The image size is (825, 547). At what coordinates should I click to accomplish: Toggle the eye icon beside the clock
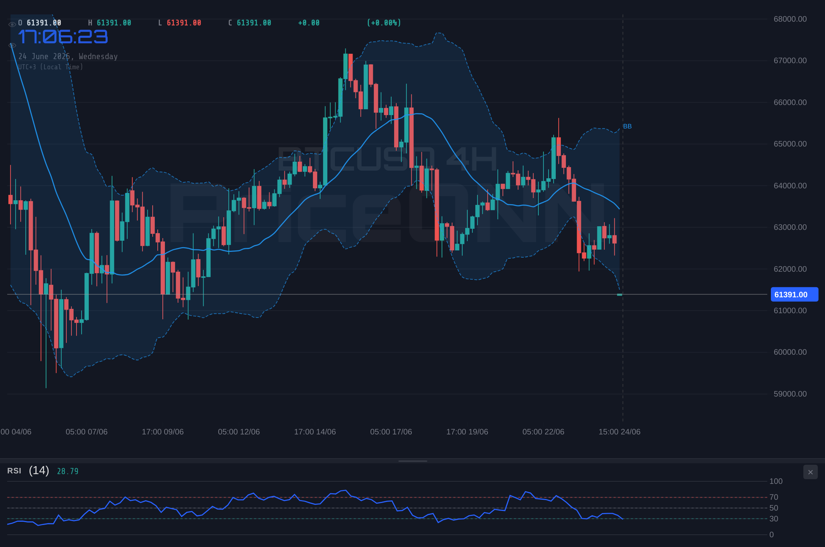coord(12,45)
